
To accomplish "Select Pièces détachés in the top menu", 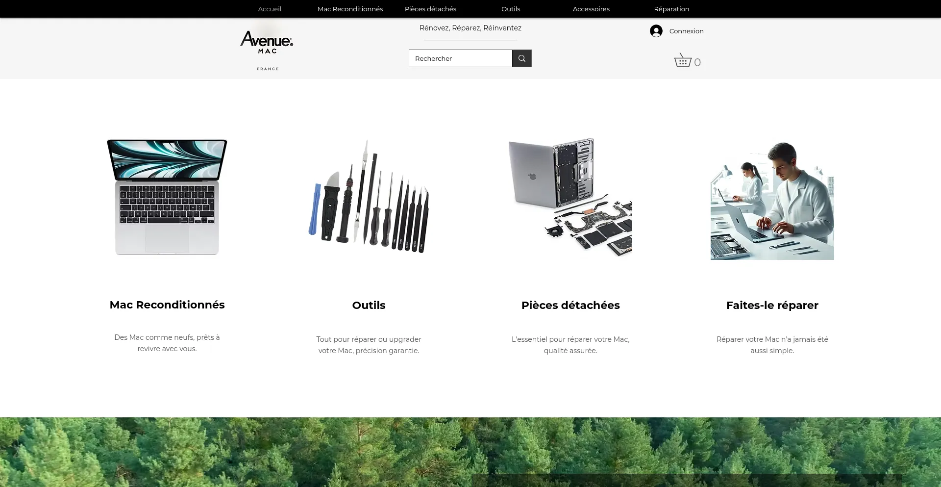I will (430, 9).
